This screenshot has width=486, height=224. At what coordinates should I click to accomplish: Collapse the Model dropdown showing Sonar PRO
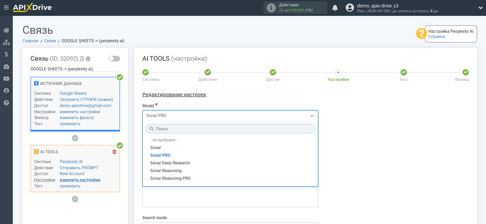coord(312,116)
